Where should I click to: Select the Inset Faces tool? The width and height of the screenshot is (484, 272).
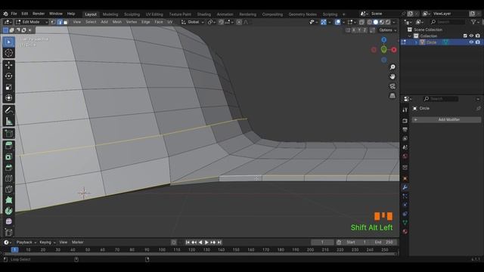click(x=8, y=156)
